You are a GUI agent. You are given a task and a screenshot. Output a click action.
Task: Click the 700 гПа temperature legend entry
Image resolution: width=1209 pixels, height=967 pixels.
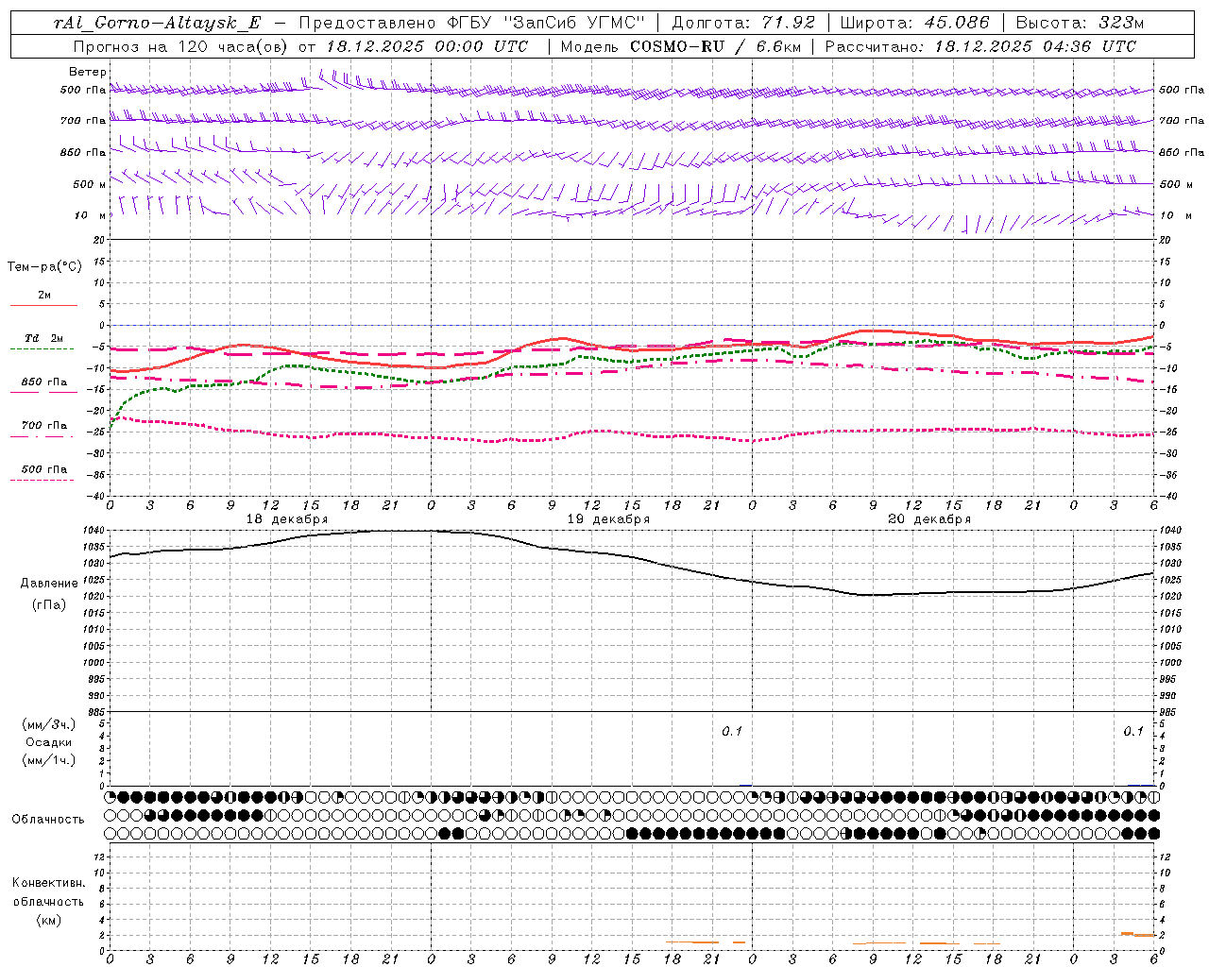click(x=43, y=426)
